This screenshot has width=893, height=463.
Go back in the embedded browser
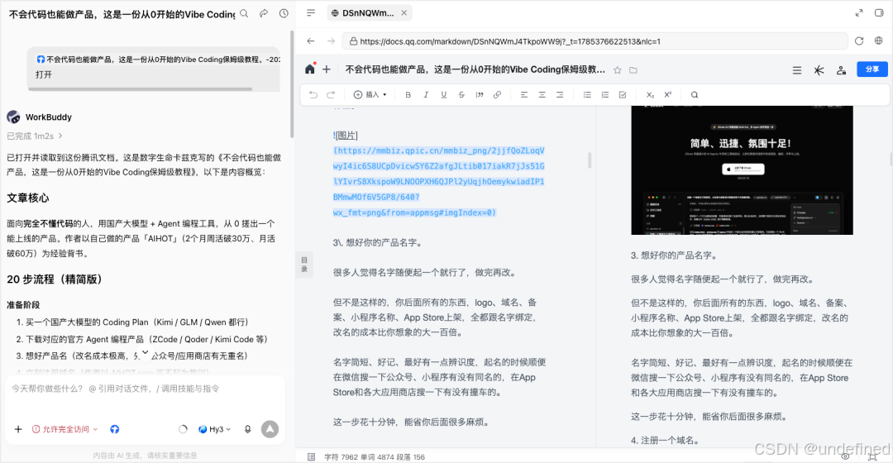pos(310,41)
